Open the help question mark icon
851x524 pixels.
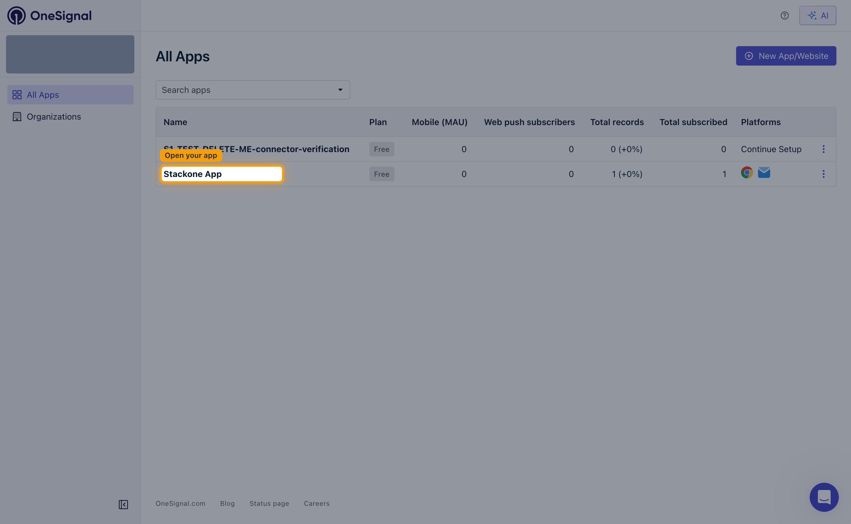tap(784, 15)
